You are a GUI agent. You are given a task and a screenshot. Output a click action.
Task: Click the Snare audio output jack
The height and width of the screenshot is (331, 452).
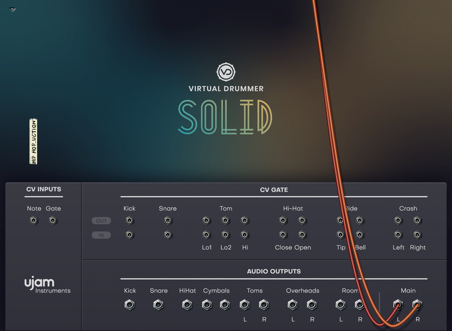click(x=158, y=305)
